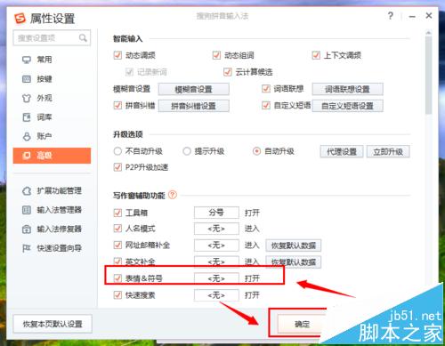Screen dimensions: 445x346
Task: Click the shortcut field for 人名模式
Action: (216, 229)
